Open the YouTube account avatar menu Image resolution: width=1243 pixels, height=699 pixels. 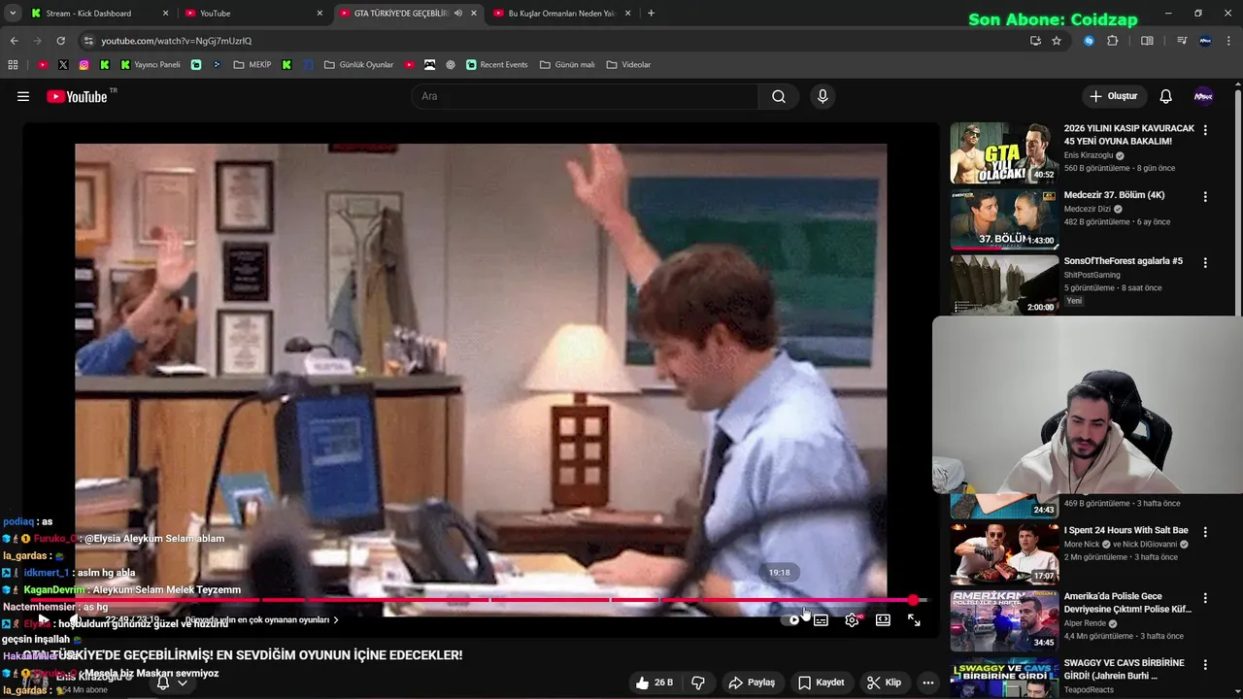coord(1203,96)
